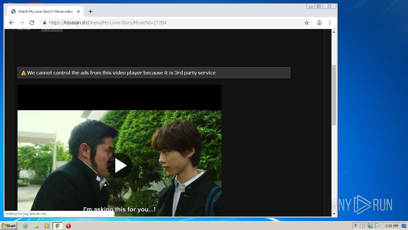
Task: Open the red Opera taskbar icon
Action: (x=68, y=226)
